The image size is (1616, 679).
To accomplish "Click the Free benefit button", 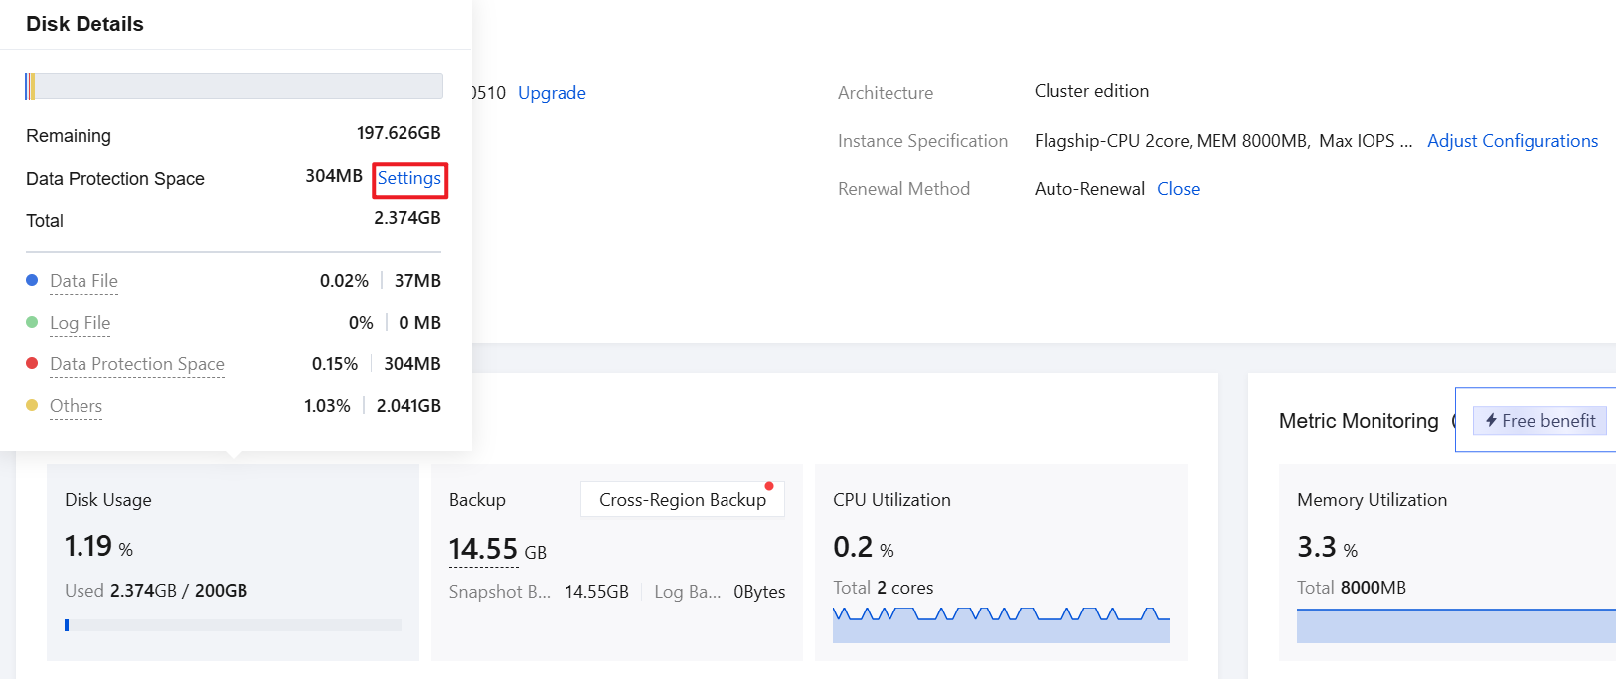I will tap(1539, 421).
